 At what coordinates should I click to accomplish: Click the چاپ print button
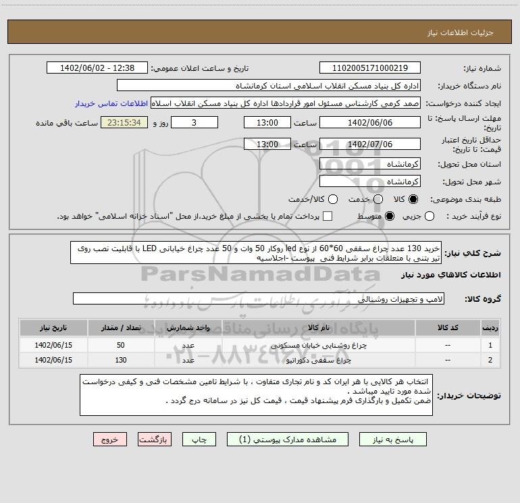[x=199, y=440]
